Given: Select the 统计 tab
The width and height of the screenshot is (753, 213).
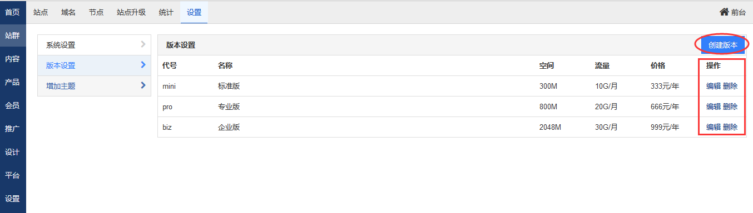Looking at the screenshot, I should coord(166,12).
